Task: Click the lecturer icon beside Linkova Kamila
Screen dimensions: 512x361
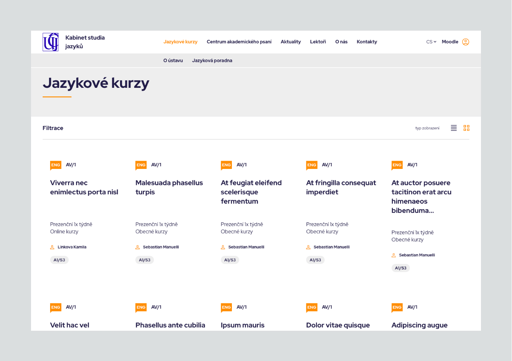Action: click(52, 247)
